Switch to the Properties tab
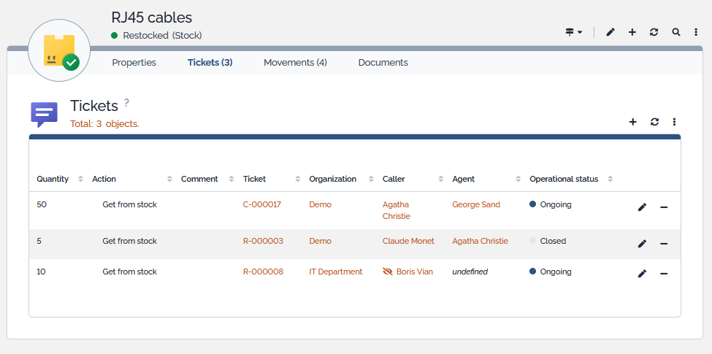This screenshot has width=712, height=354. pos(134,63)
